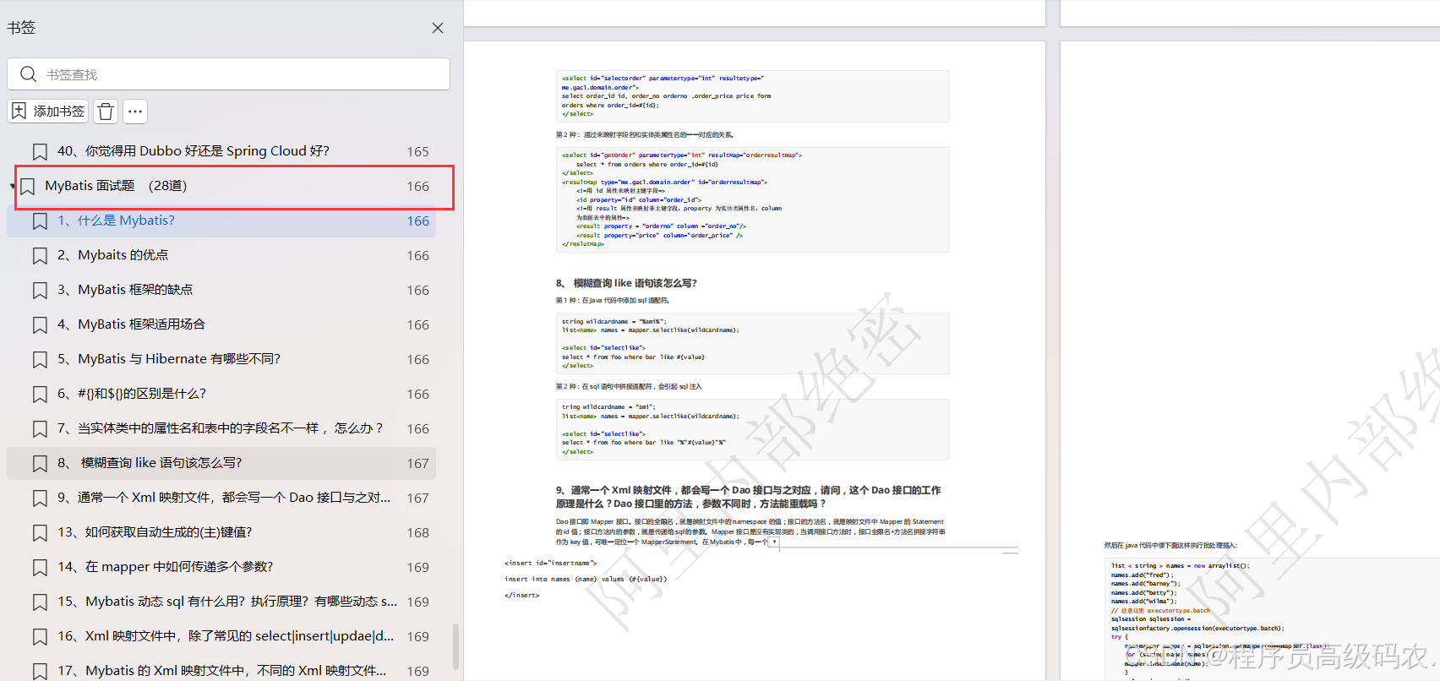This screenshot has height=681, width=1440.
Task: Go to bookmark 1、什么是 Mybatis?
Action: 221,221
